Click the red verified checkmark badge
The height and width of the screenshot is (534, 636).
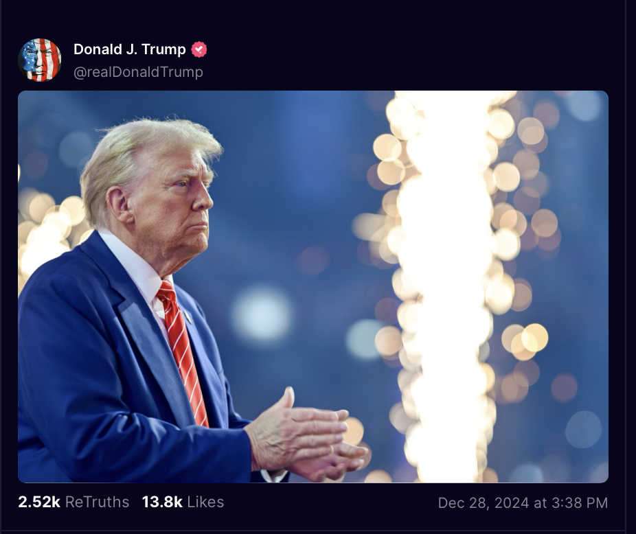tap(198, 49)
